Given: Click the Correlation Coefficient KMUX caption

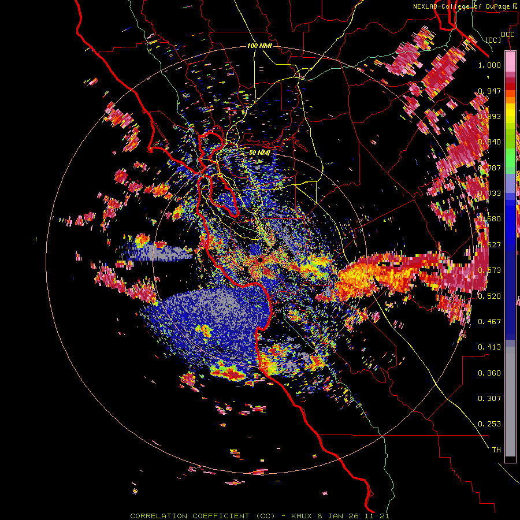Looking at the screenshot, I should tap(259, 516).
